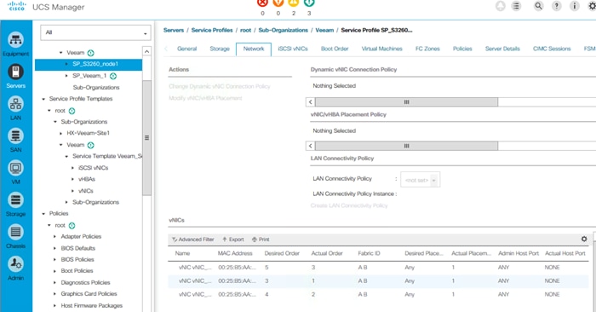
Task: Switch to the iSCSI vNICs tab
Action: 293,49
